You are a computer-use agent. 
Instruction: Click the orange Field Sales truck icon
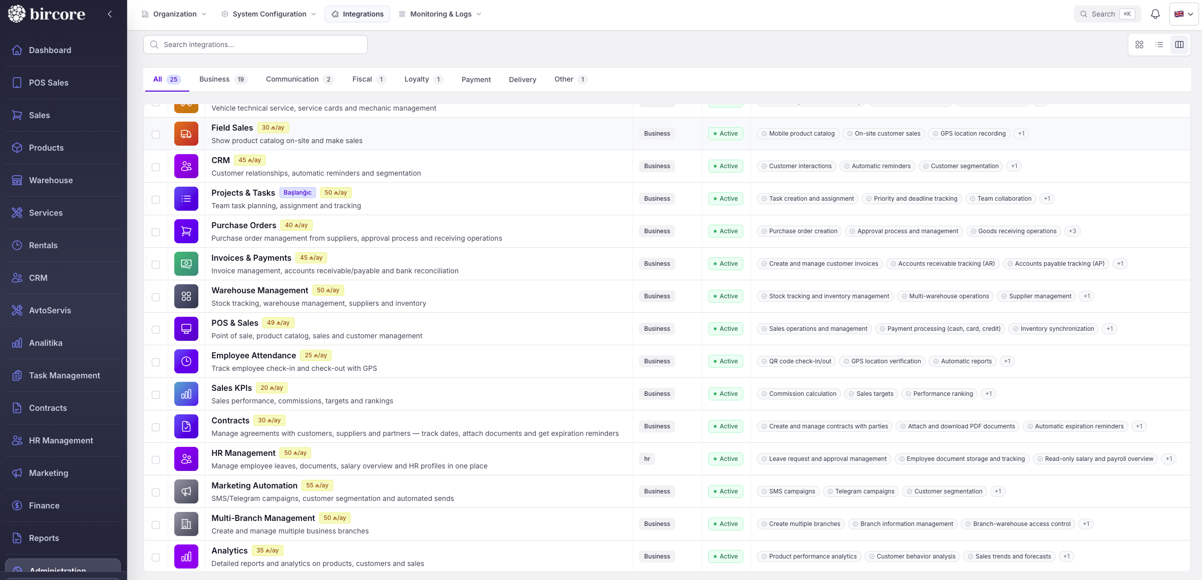[x=186, y=134]
